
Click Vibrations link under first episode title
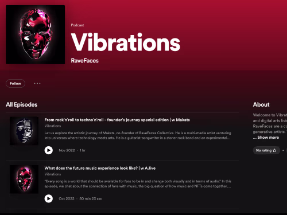pos(53,126)
